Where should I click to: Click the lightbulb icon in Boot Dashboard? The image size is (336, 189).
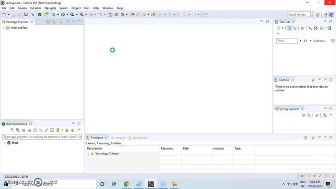58,130
